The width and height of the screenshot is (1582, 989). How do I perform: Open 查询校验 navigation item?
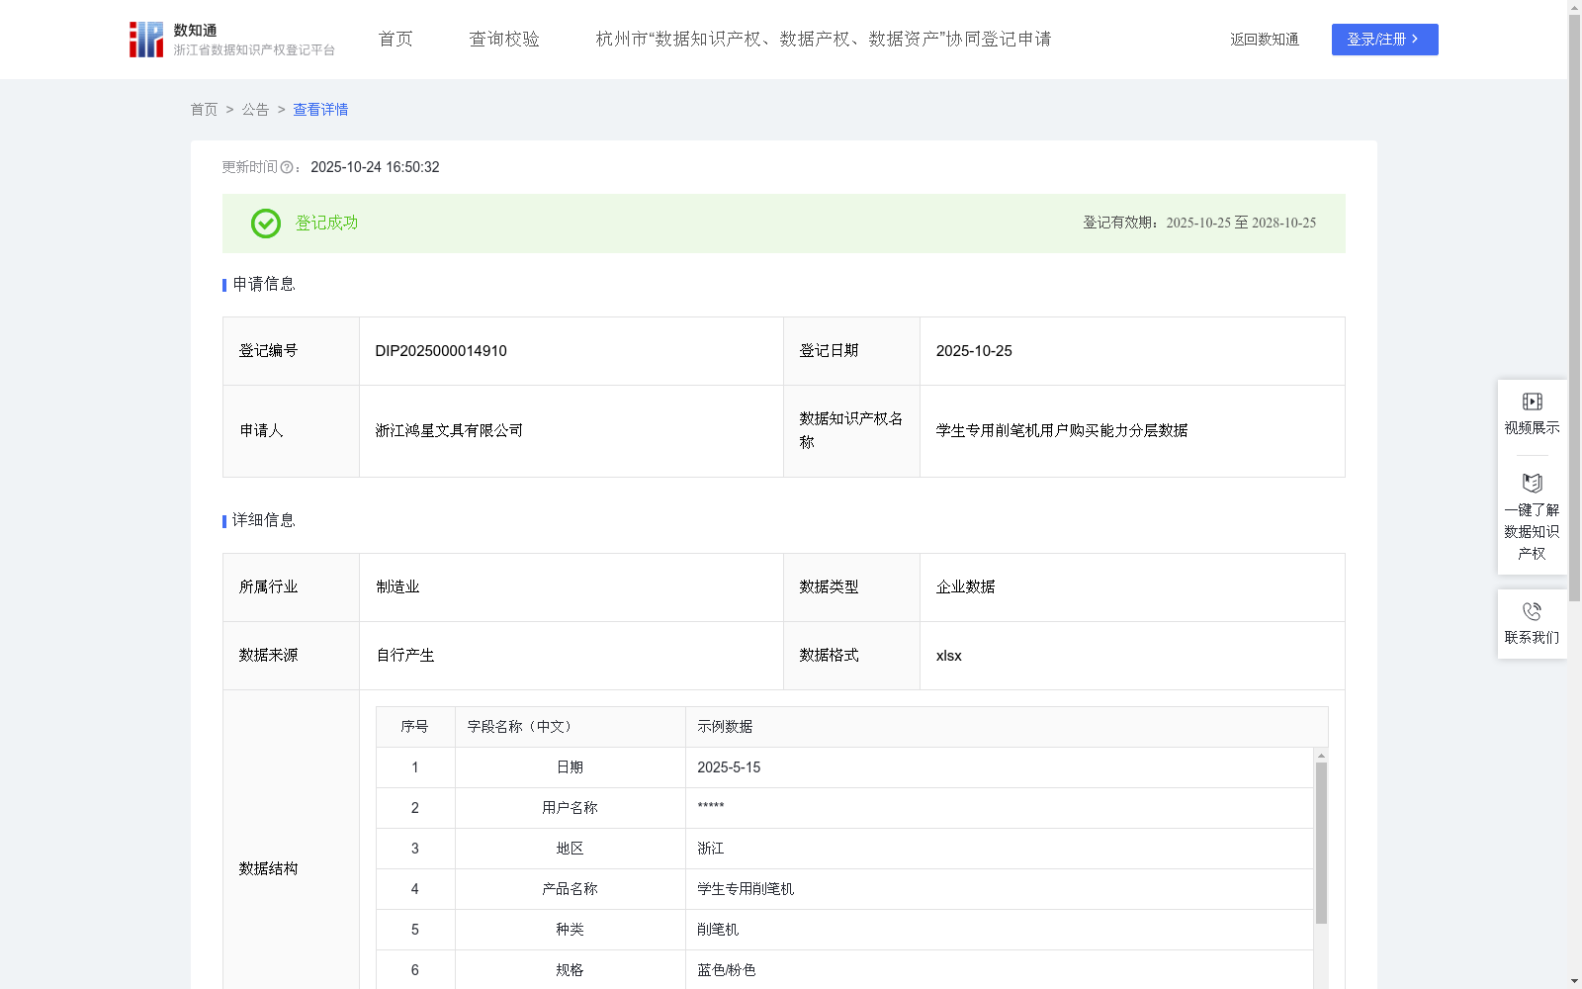click(x=504, y=39)
